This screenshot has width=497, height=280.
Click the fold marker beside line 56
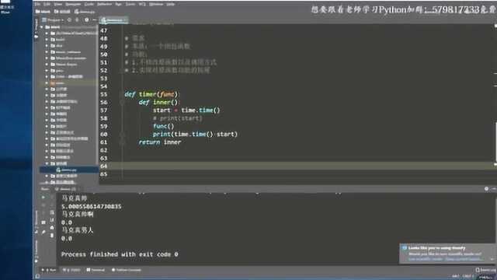pos(122,102)
